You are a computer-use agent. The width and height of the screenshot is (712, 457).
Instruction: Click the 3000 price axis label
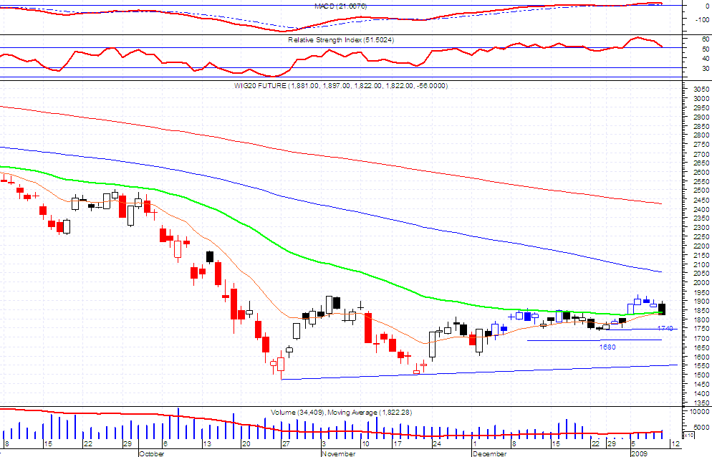tap(701, 99)
